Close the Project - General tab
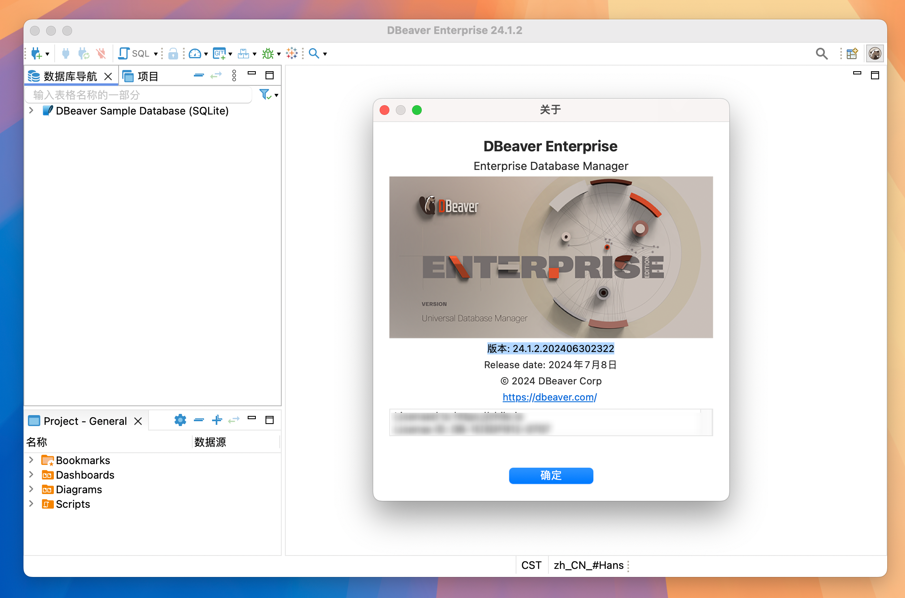This screenshot has height=598, width=905. (x=138, y=421)
